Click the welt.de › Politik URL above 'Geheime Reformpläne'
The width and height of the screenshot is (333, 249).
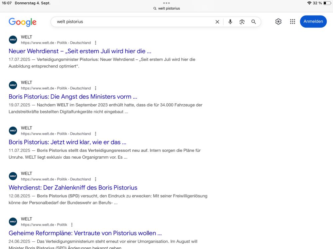[x=44, y=225]
